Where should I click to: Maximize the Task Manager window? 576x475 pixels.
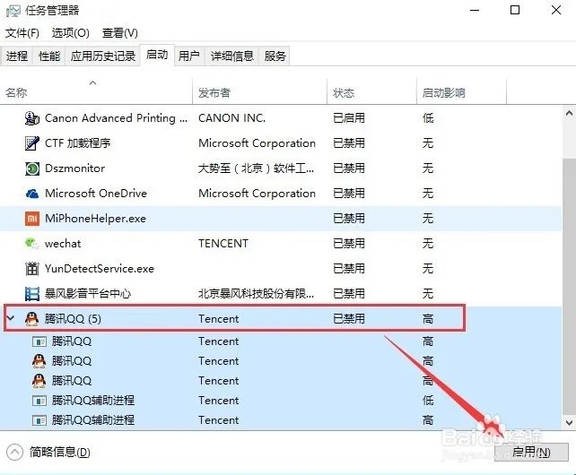[515, 10]
